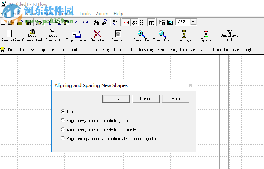Toggle the ruler toolbar icon
Screen dimensions: 264x169
[151, 22]
